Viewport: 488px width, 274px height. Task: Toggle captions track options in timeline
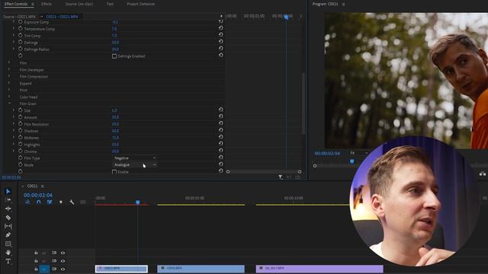[x=83, y=202]
